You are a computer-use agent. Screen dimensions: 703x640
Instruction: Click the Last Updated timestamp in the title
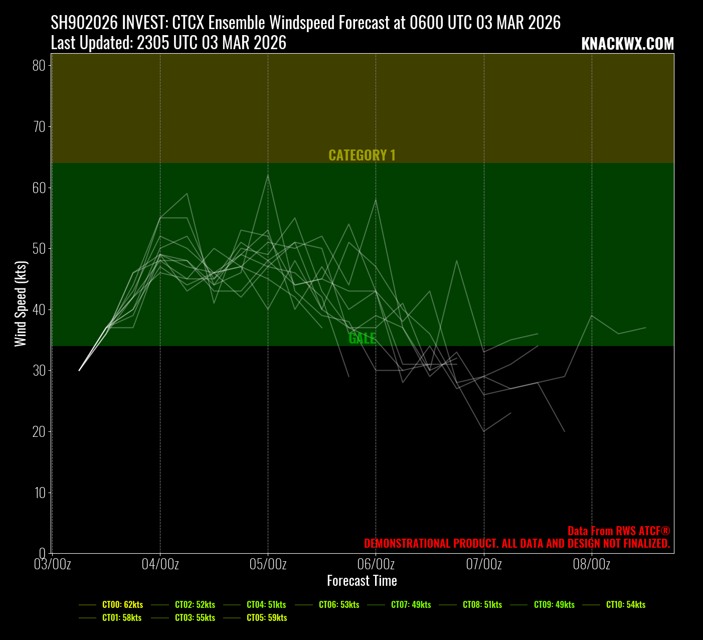coord(168,43)
